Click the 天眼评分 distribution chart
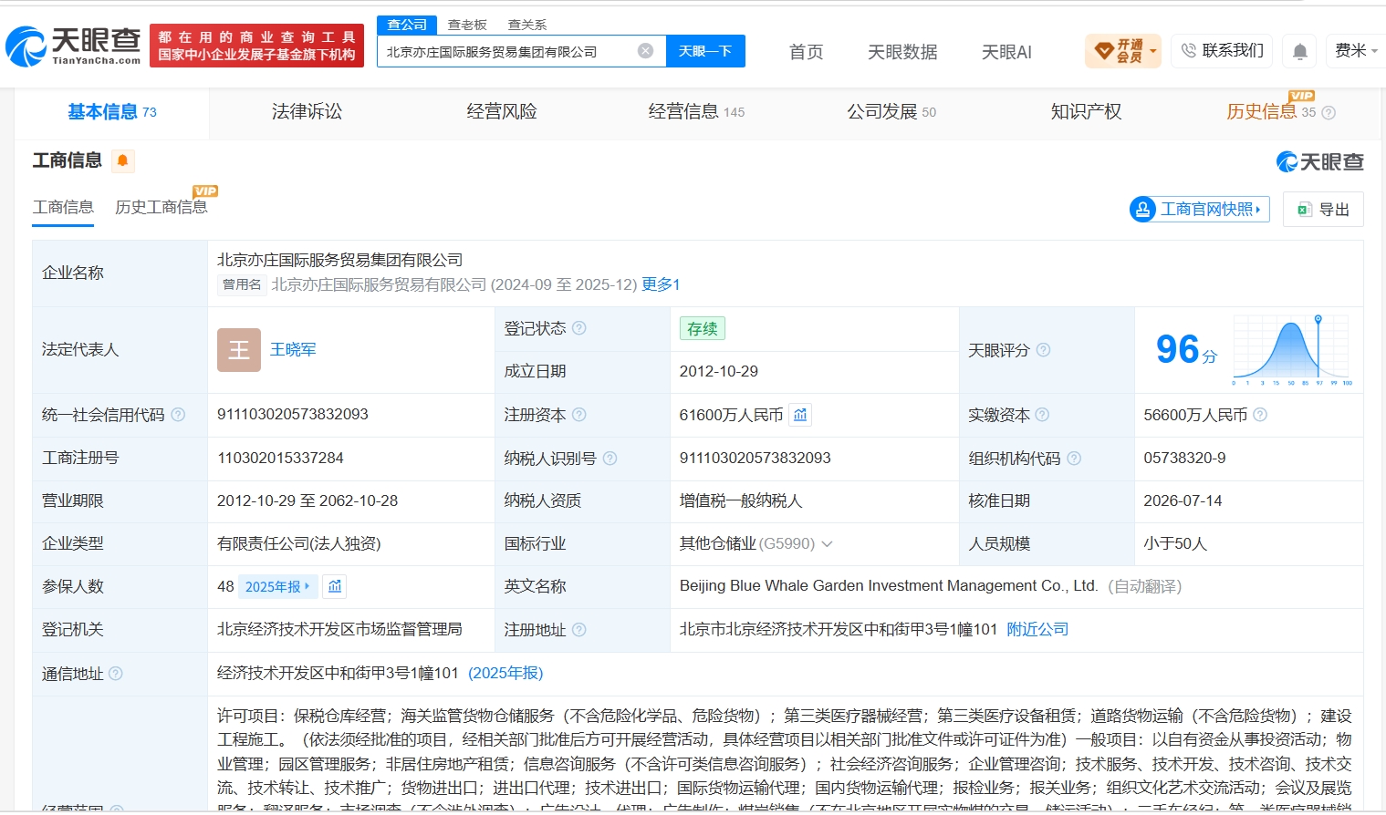This screenshot has height=815, width=1386. pos(1292,350)
